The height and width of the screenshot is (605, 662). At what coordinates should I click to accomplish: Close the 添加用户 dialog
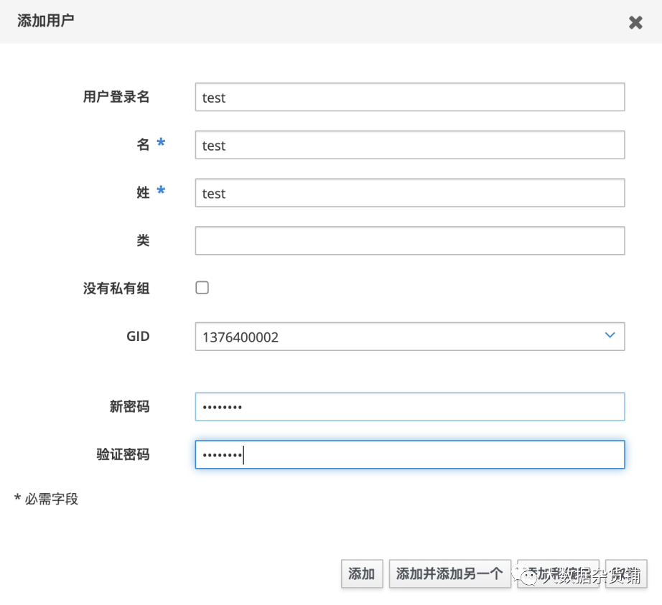(x=635, y=22)
